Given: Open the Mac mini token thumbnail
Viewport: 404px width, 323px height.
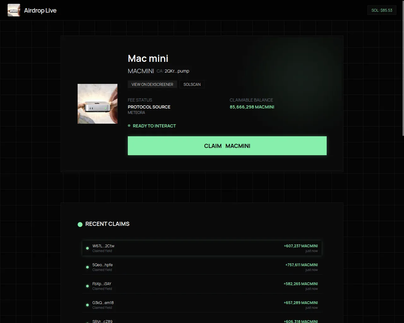Looking at the screenshot, I should (x=98, y=104).
